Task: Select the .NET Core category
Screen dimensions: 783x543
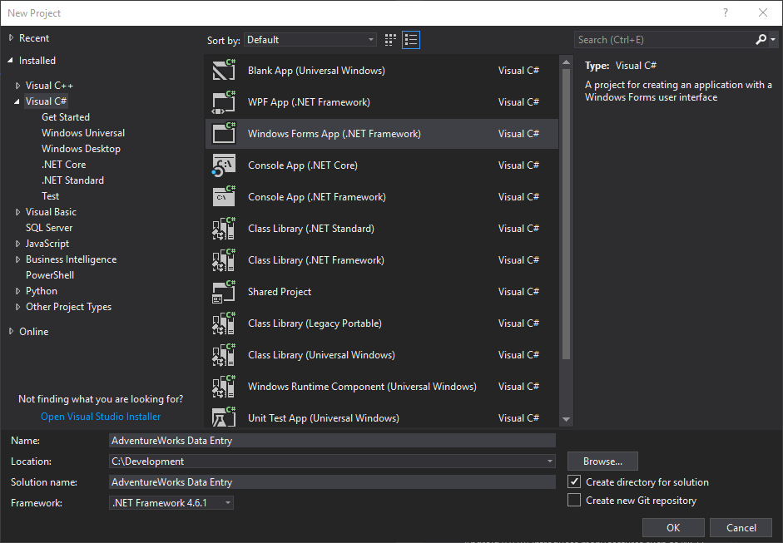Action: [x=63, y=165]
